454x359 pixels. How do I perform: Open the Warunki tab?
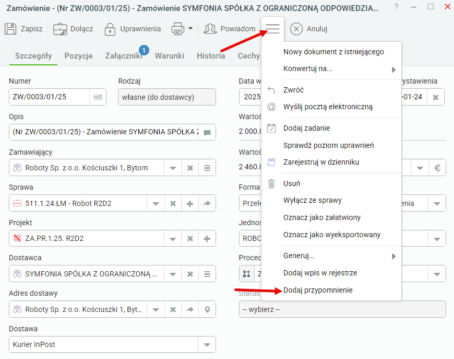[170, 56]
